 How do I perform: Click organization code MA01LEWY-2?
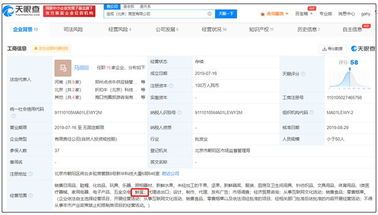click(x=340, y=113)
